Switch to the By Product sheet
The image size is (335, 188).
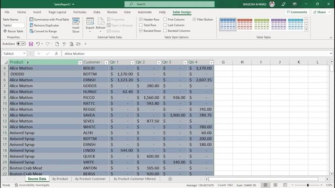click(60, 179)
